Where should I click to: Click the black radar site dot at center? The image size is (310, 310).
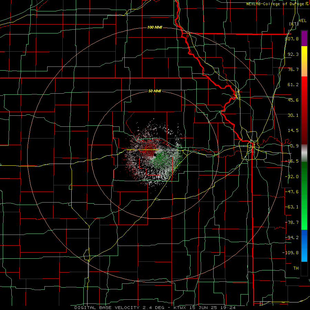coord(155,155)
